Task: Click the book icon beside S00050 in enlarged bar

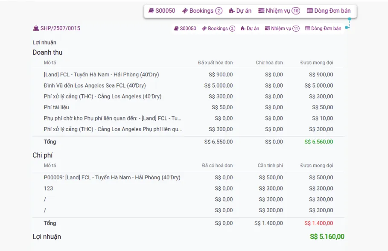Action: coord(151,11)
